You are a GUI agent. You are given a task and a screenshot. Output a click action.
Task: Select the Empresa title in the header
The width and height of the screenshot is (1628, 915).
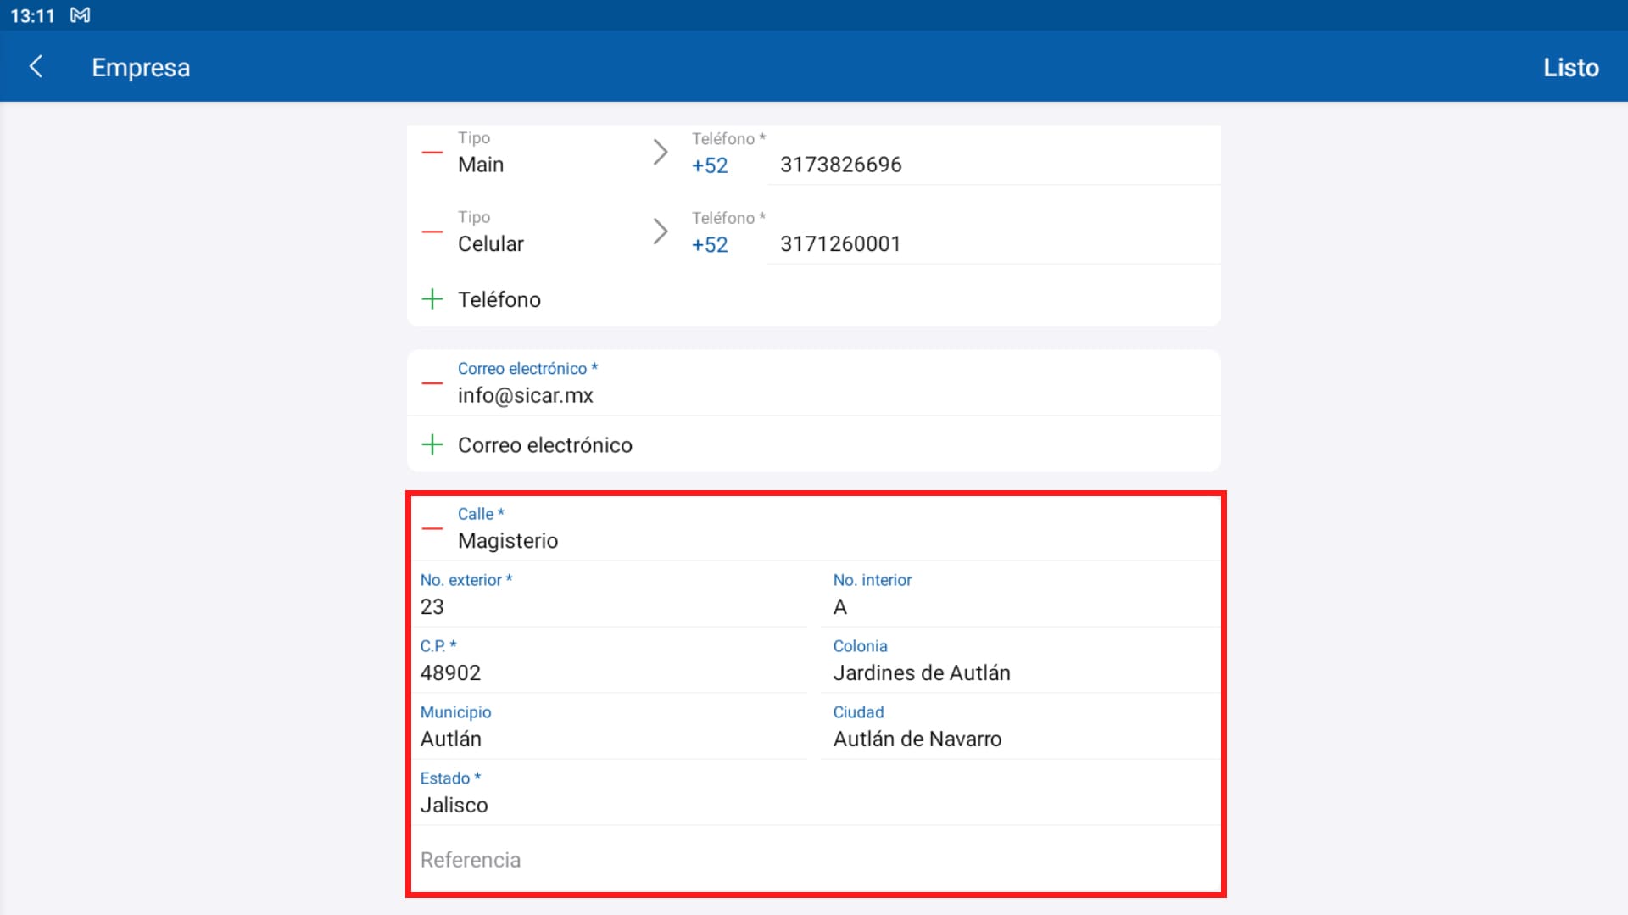tap(141, 68)
